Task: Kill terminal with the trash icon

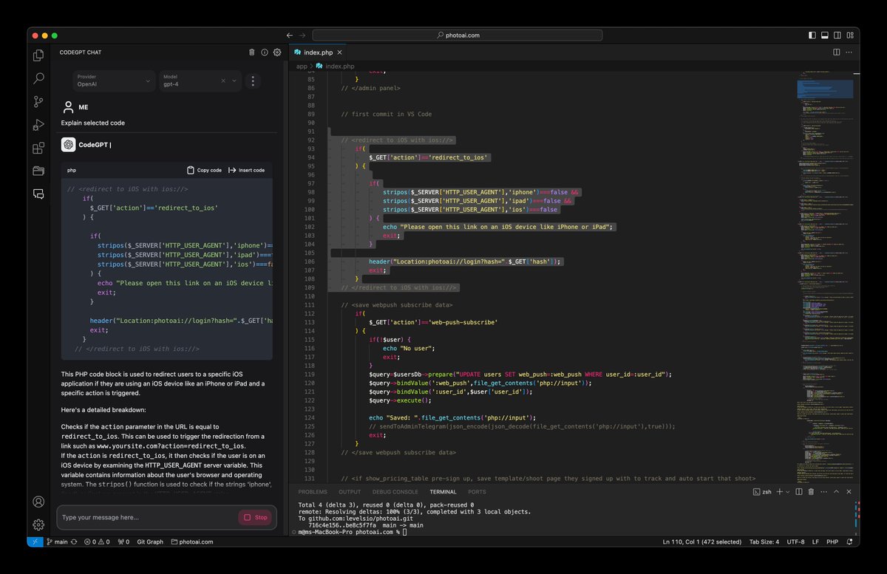Action: pyautogui.click(x=811, y=491)
